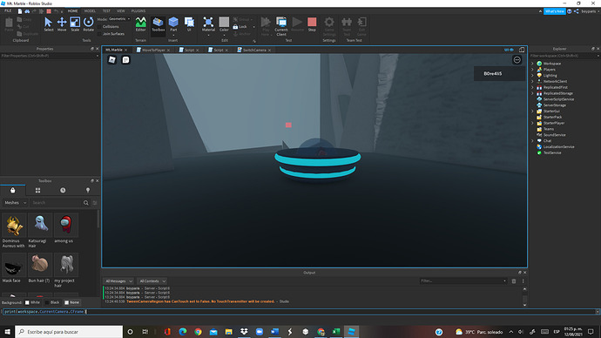Open the All Contexts dropdown in Output
Screen dimensions: 601x338
pos(152,281)
